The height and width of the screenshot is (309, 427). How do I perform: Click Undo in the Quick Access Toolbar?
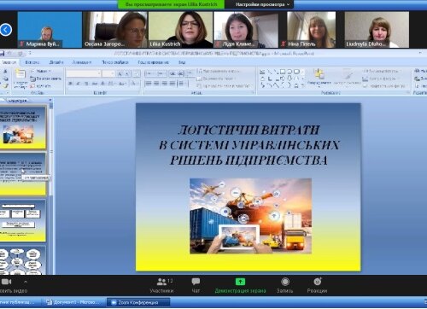pyautogui.click(x=10, y=53)
